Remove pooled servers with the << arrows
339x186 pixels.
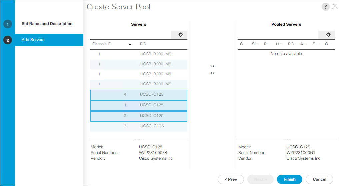(x=212, y=73)
